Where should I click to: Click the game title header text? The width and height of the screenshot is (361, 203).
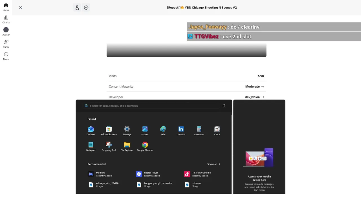[202, 8]
